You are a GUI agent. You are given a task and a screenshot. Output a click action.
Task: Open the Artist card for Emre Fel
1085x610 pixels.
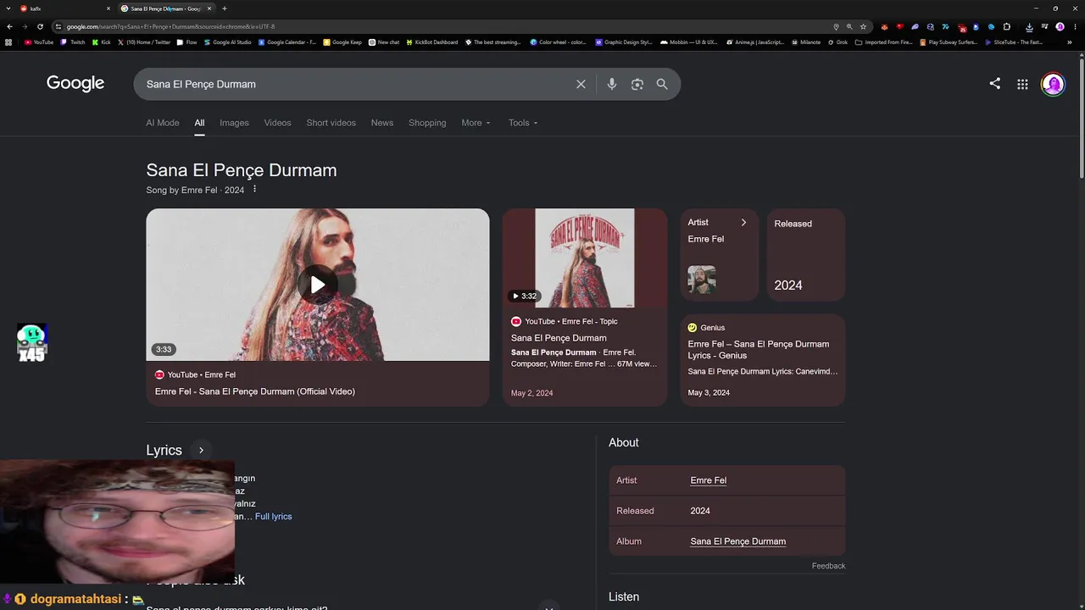719,255
